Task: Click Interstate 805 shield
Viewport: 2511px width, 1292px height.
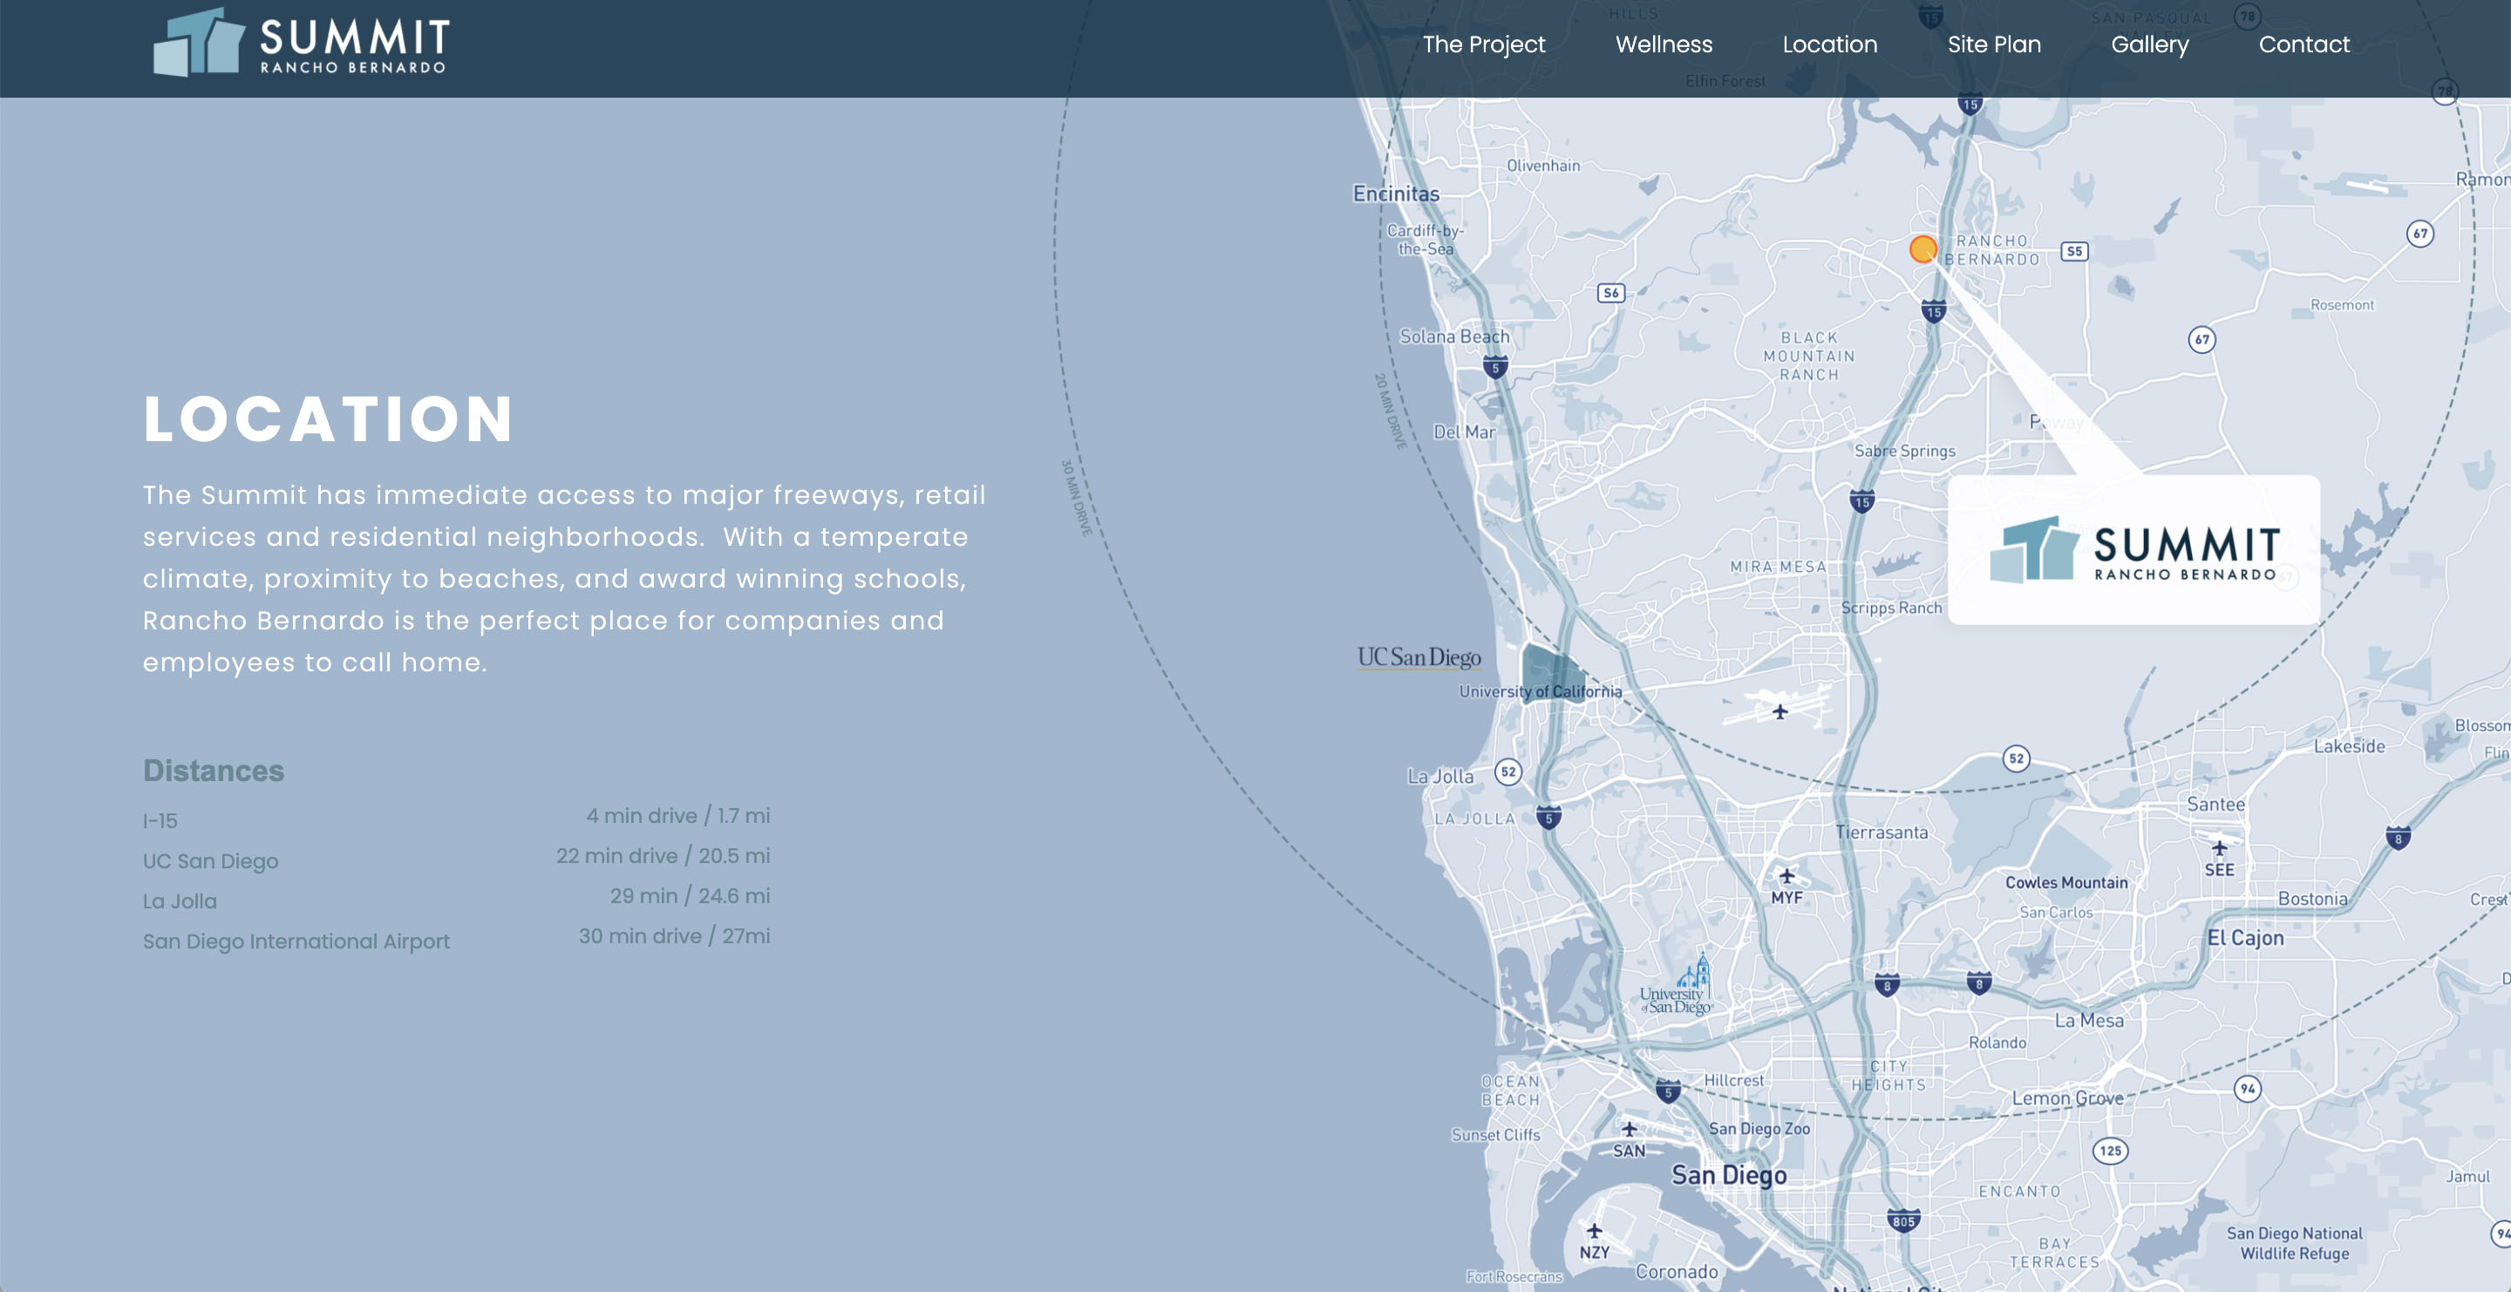Action: coord(1902,1221)
